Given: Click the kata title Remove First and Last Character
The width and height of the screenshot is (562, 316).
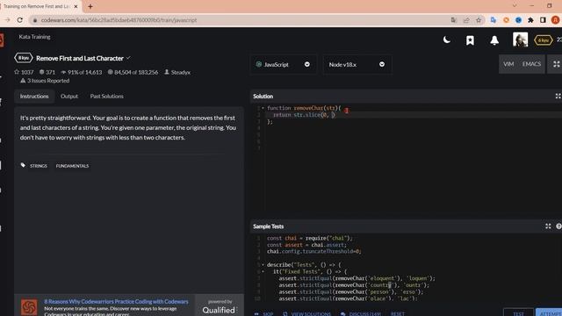Looking at the screenshot, I should tap(80, 58).
